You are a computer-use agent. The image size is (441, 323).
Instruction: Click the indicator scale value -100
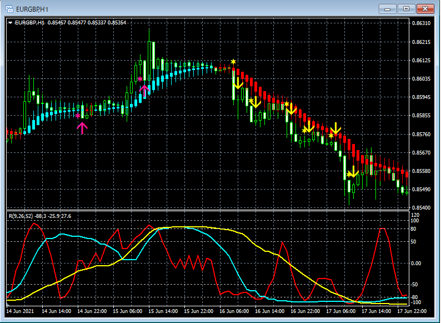[x=416, y=302]
